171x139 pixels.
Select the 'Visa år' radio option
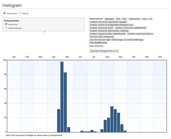click(x=20, y=13)
